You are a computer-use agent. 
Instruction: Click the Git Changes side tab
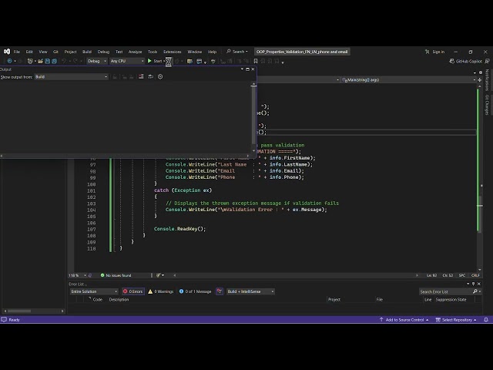(487, 105)
